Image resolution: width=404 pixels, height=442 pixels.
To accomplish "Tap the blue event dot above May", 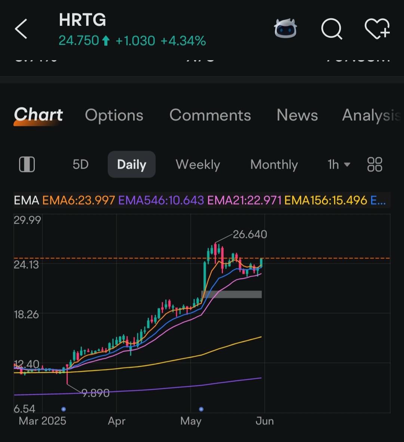I will 201,409.
